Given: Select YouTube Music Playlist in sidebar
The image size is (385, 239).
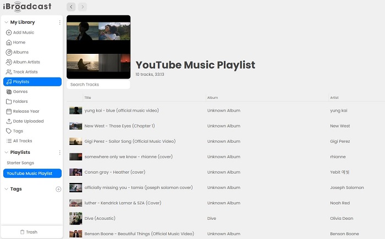Looking at the screenshot, I should 32,173.
